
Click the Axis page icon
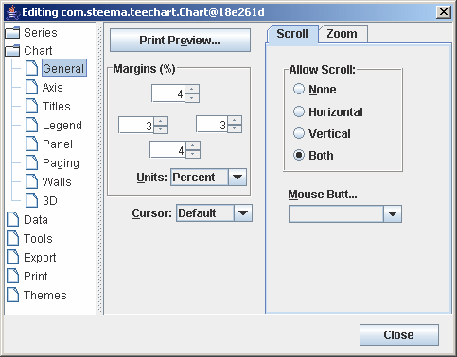31,87
